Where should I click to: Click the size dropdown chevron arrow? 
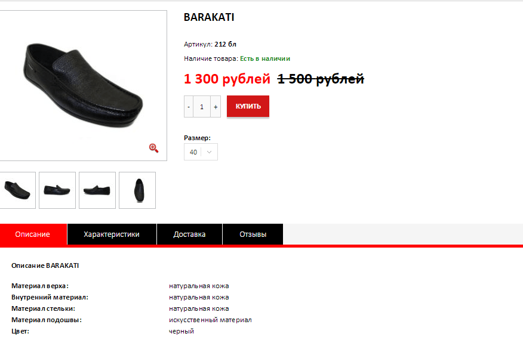click(x=209, y=152)
